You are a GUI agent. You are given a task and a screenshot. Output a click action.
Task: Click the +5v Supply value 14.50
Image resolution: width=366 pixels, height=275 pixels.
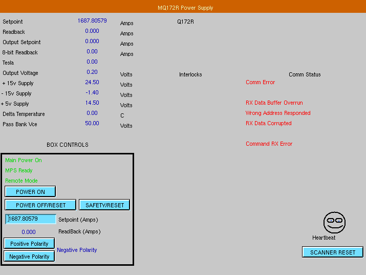(92, 103)
